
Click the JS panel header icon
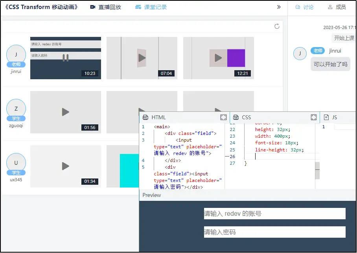pos(326,117)
